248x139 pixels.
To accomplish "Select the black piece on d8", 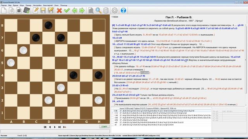I will click(48, 25).
